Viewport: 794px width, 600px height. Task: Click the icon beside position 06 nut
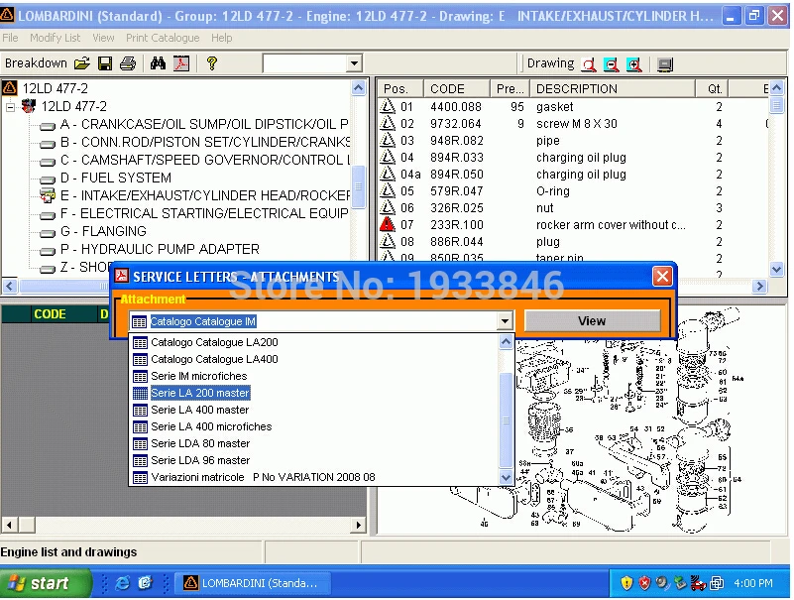[x=388, y=207]
